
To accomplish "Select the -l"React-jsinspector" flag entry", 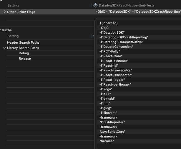I will point(139,75).
